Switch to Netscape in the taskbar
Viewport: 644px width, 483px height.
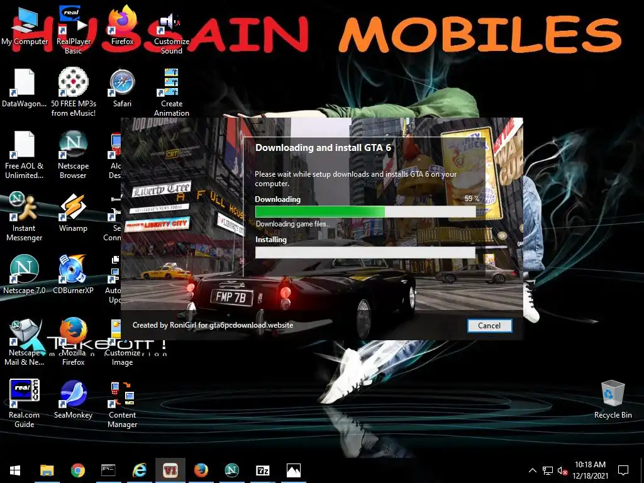tap(231, 470)
